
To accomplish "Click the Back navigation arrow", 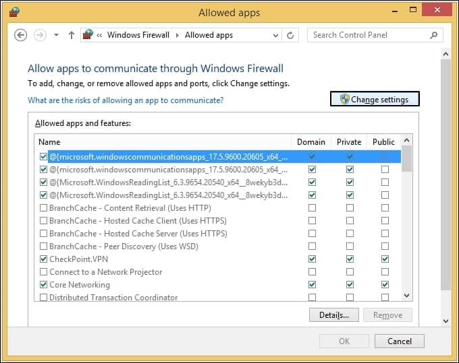I will click(20, 35).
